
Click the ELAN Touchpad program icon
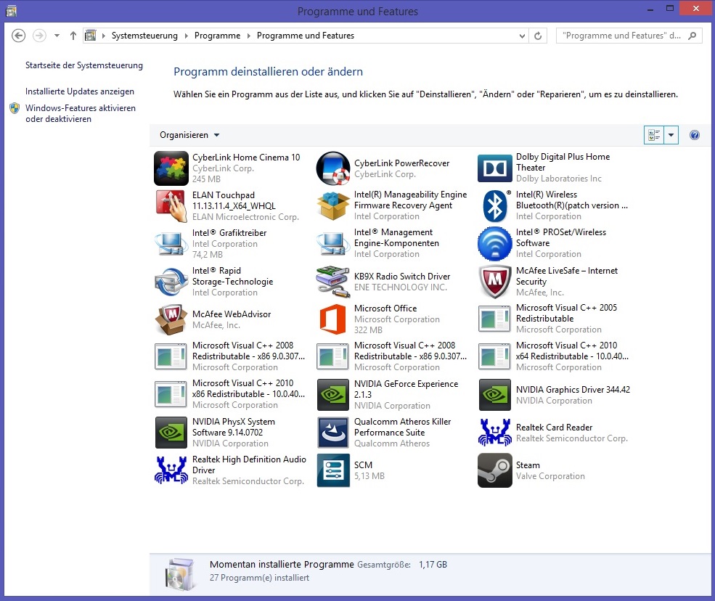171,206
